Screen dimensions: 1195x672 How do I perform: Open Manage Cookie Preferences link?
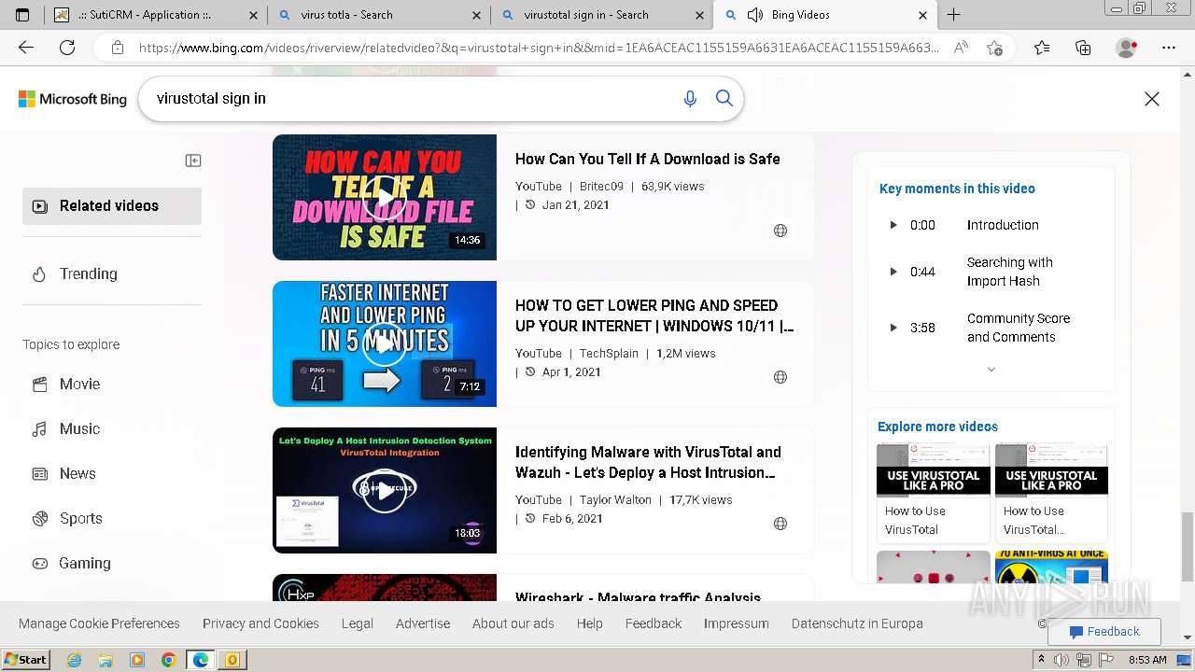[99, 623]
